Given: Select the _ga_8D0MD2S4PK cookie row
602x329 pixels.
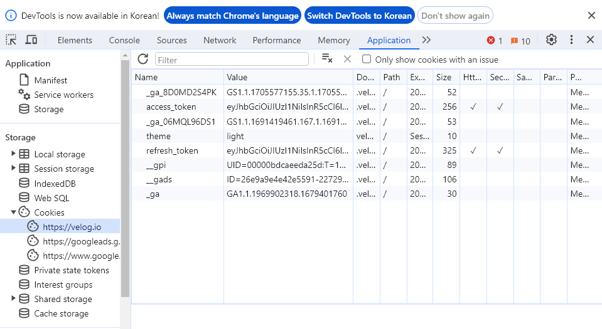Looking at the screenshot, I should (367, 92).
